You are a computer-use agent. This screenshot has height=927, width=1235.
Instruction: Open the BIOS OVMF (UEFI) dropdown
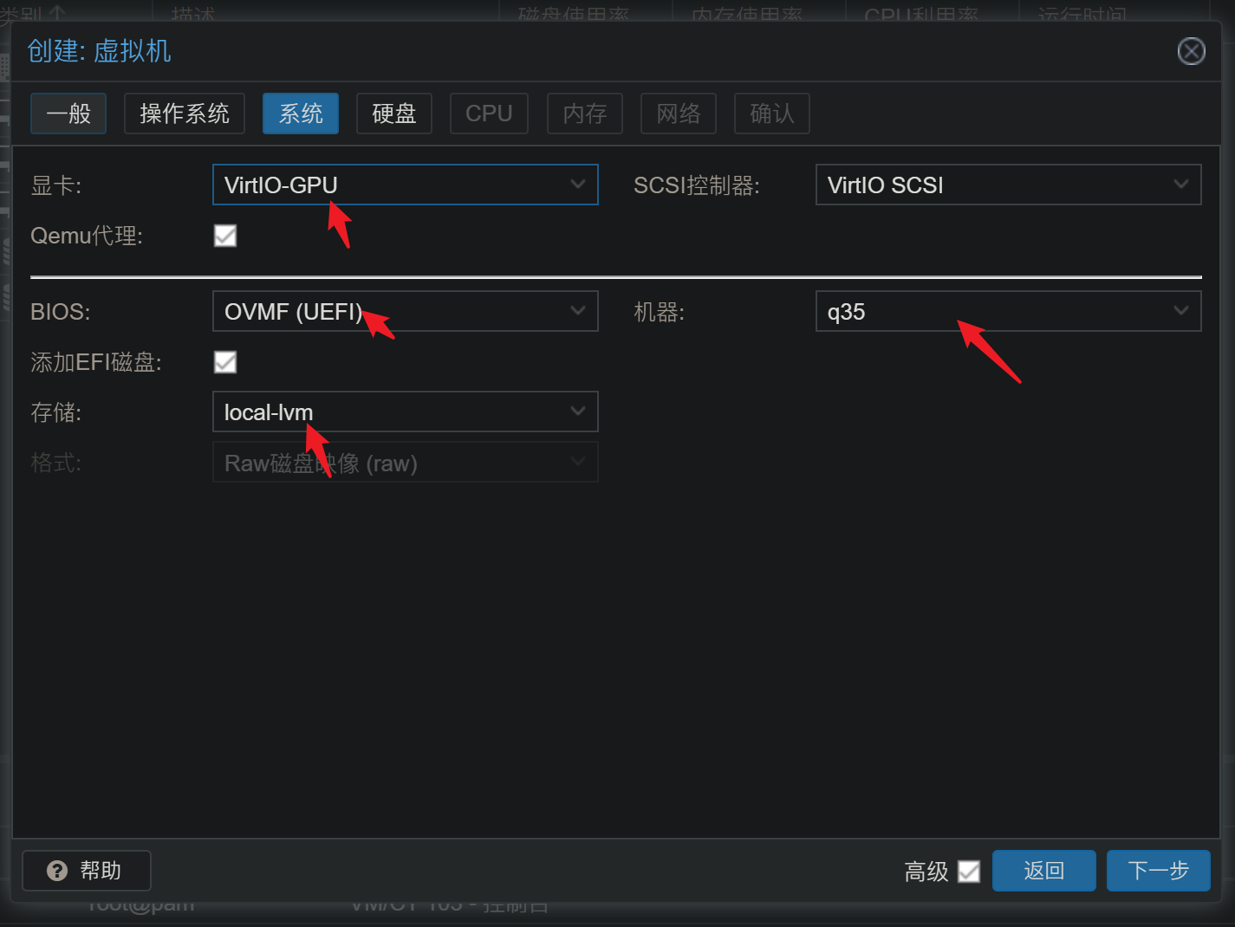tap(577, 311)
